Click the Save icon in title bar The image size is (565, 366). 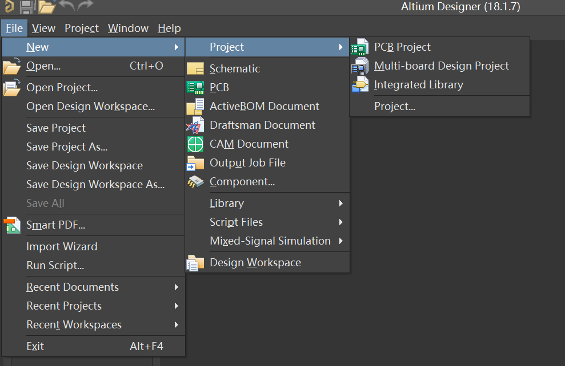(26, 7)
